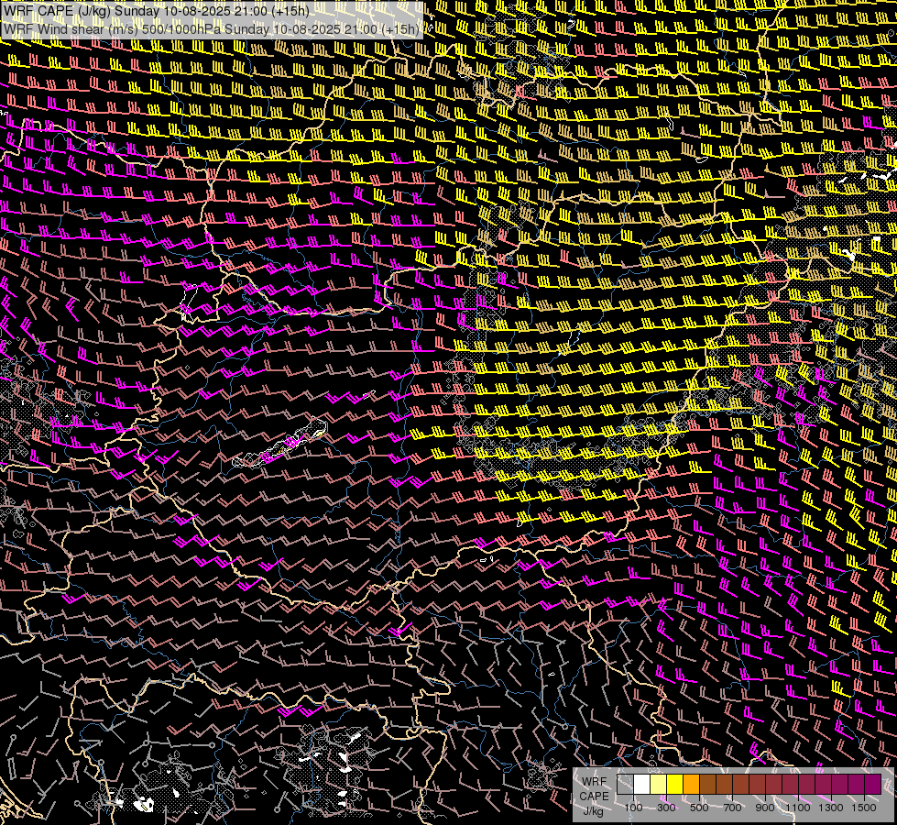897x825 pixels.
Task: Click the gray transparent first legend swatch
Action: 625,785
